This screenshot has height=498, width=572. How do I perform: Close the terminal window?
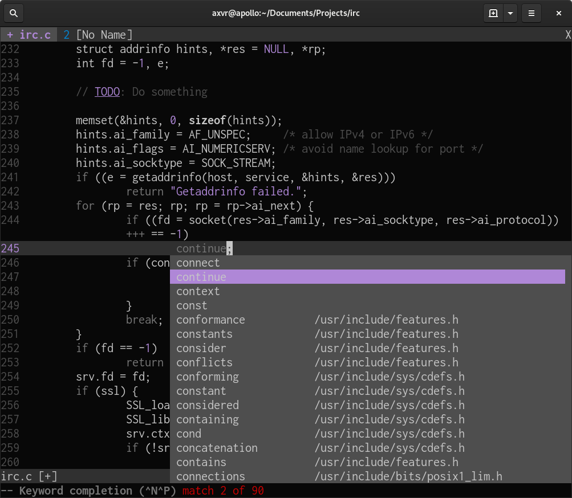558,13
